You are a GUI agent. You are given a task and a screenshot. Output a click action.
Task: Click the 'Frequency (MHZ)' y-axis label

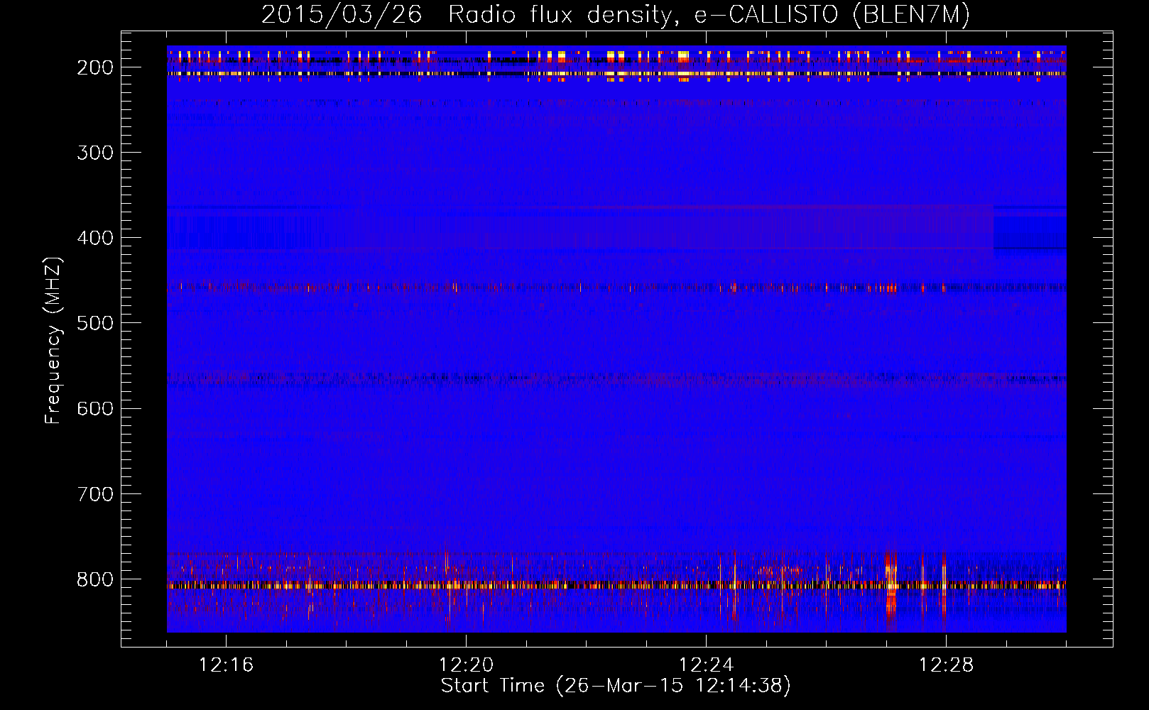(x=53, y=340)
